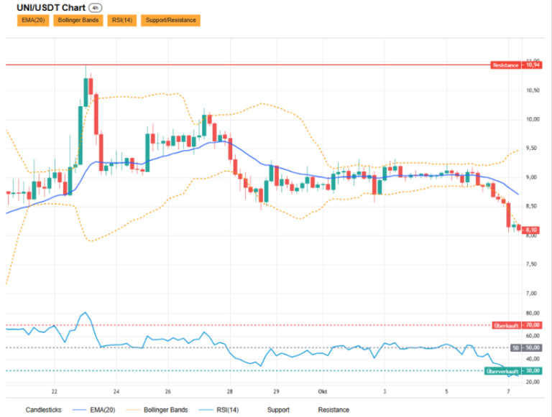Click date label 7 on time axis
Image resolution: width=552 pixels, height=417 pixels.
coord(508,391)
